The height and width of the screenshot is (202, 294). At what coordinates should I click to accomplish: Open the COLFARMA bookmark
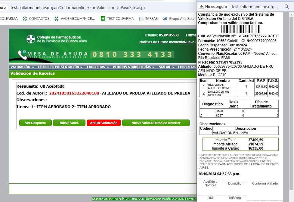point(9,19)
